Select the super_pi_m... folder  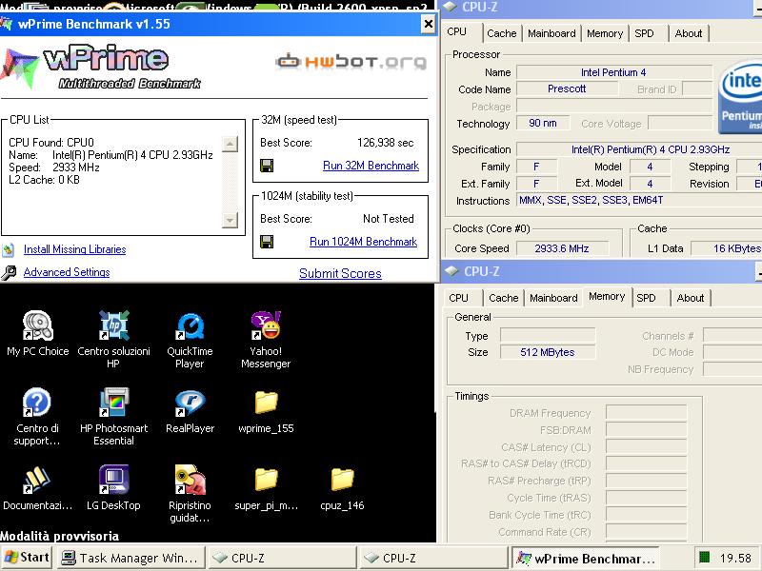pyautogui.click(x=267, y=488)
